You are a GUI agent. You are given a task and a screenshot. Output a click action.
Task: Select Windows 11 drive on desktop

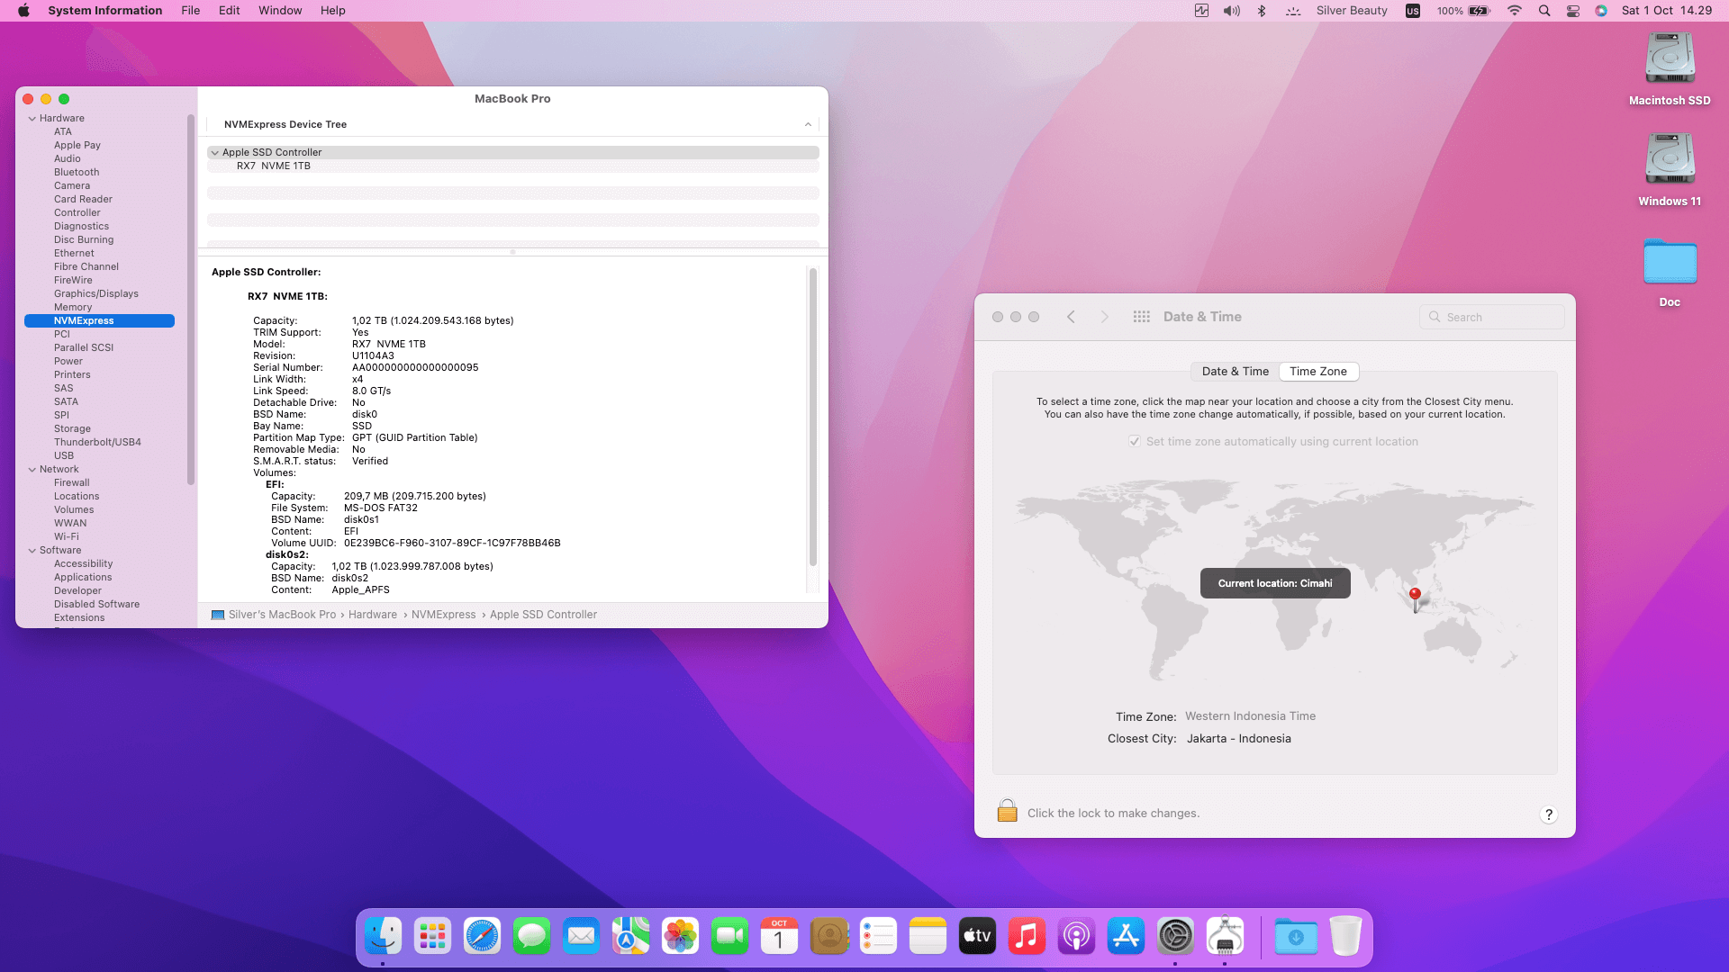point(1670,169)
